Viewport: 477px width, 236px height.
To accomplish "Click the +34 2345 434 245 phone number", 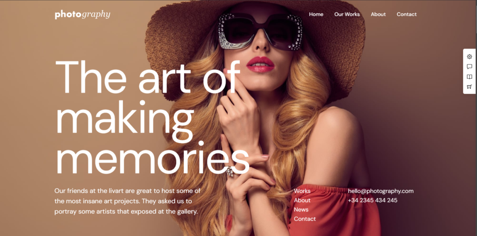I will pos(373,200).
